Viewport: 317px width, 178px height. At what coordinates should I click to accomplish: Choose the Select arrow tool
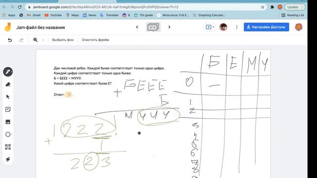click(x=8, y=97)
